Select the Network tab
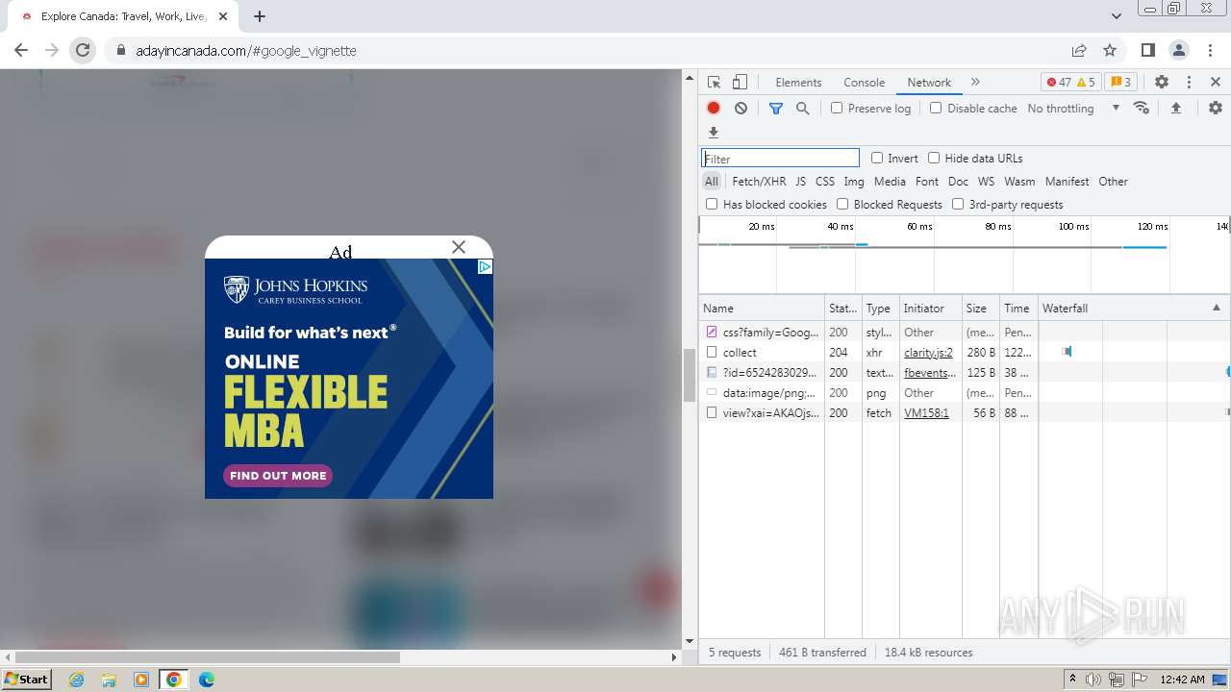Image resolution: width=1231 pixels, height=692 pixels. coord(929,82)
